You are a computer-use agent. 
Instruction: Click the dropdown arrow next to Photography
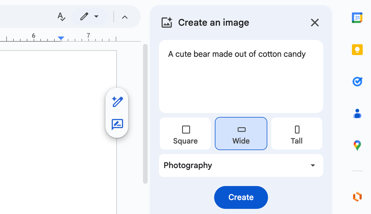point(313,165)
